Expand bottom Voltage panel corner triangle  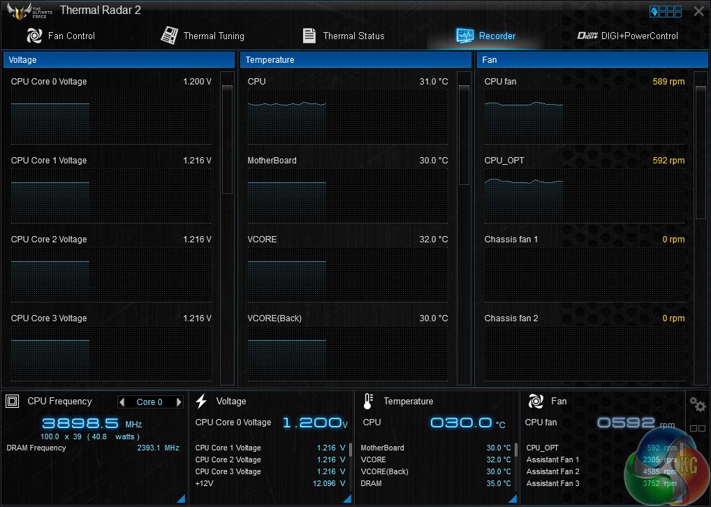click(x=347, y=499)
